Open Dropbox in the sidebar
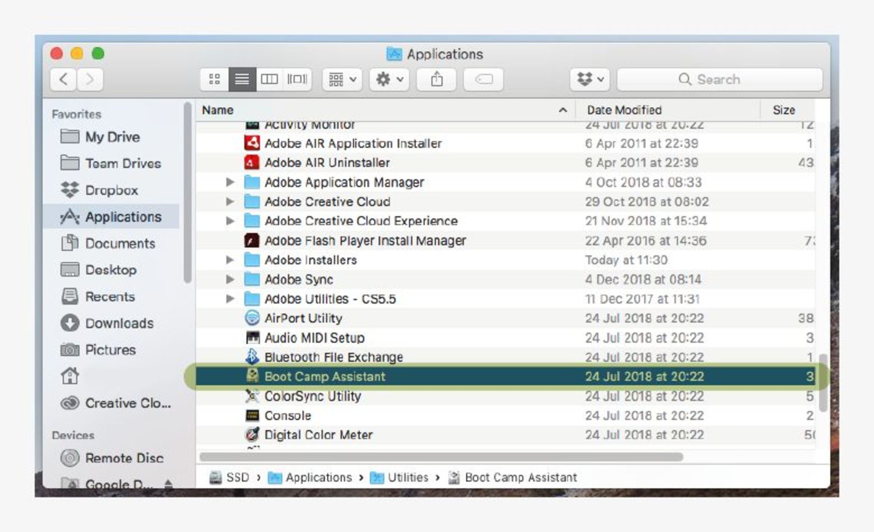Image resolution: width=874 pixels, height=532 pixels. (112, 190)
